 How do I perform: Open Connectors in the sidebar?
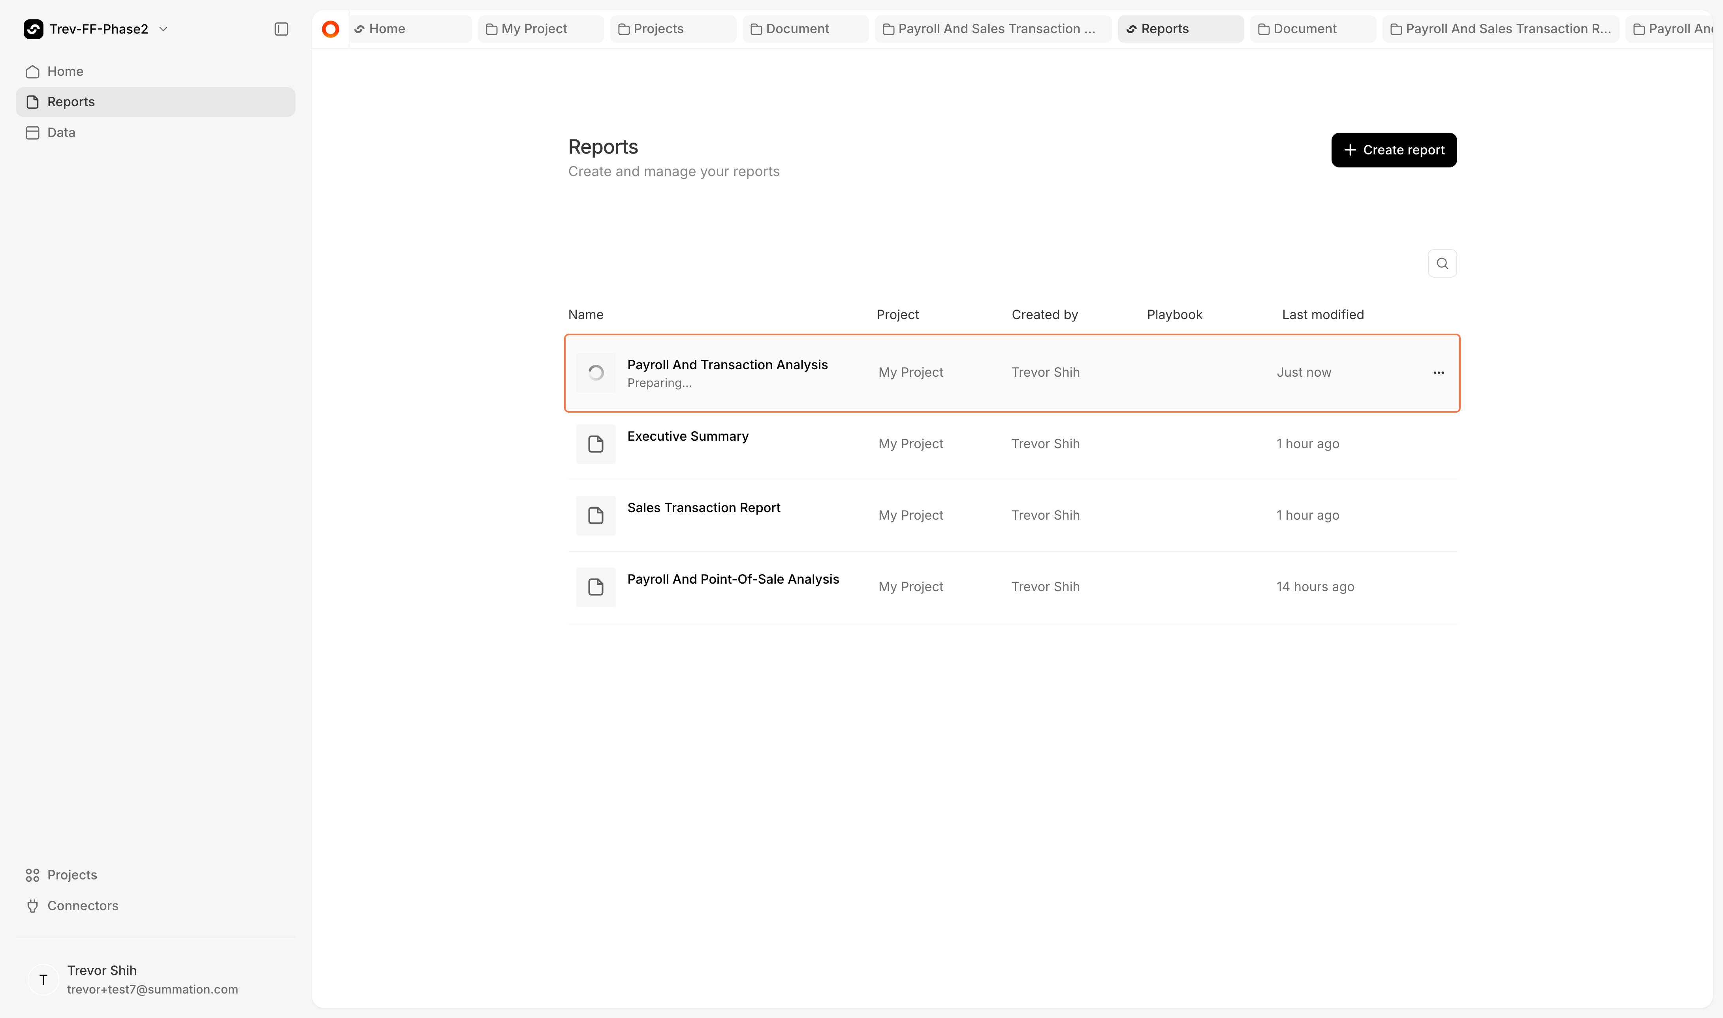tap(155, 905)
